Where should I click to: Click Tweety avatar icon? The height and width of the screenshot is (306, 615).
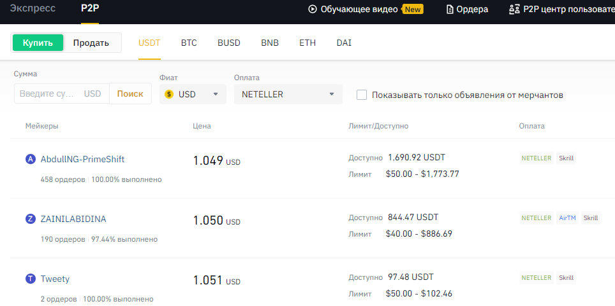pos(31,279)
